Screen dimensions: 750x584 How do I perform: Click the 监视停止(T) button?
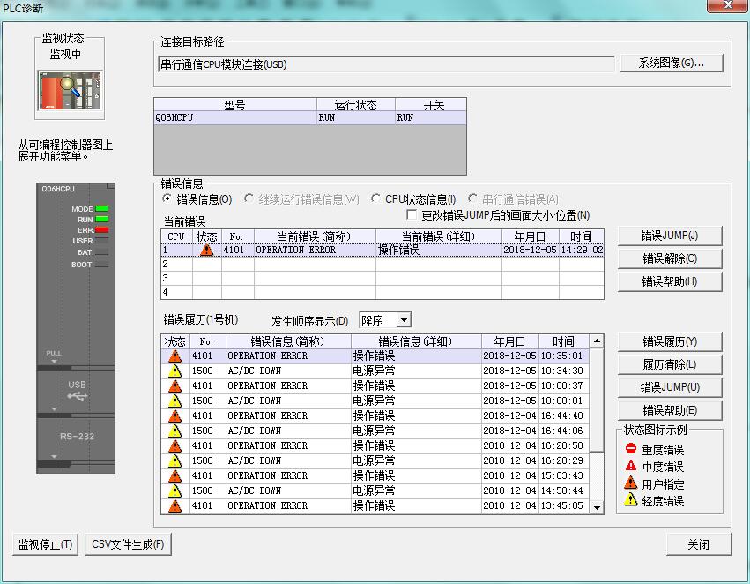click(46, 544)
